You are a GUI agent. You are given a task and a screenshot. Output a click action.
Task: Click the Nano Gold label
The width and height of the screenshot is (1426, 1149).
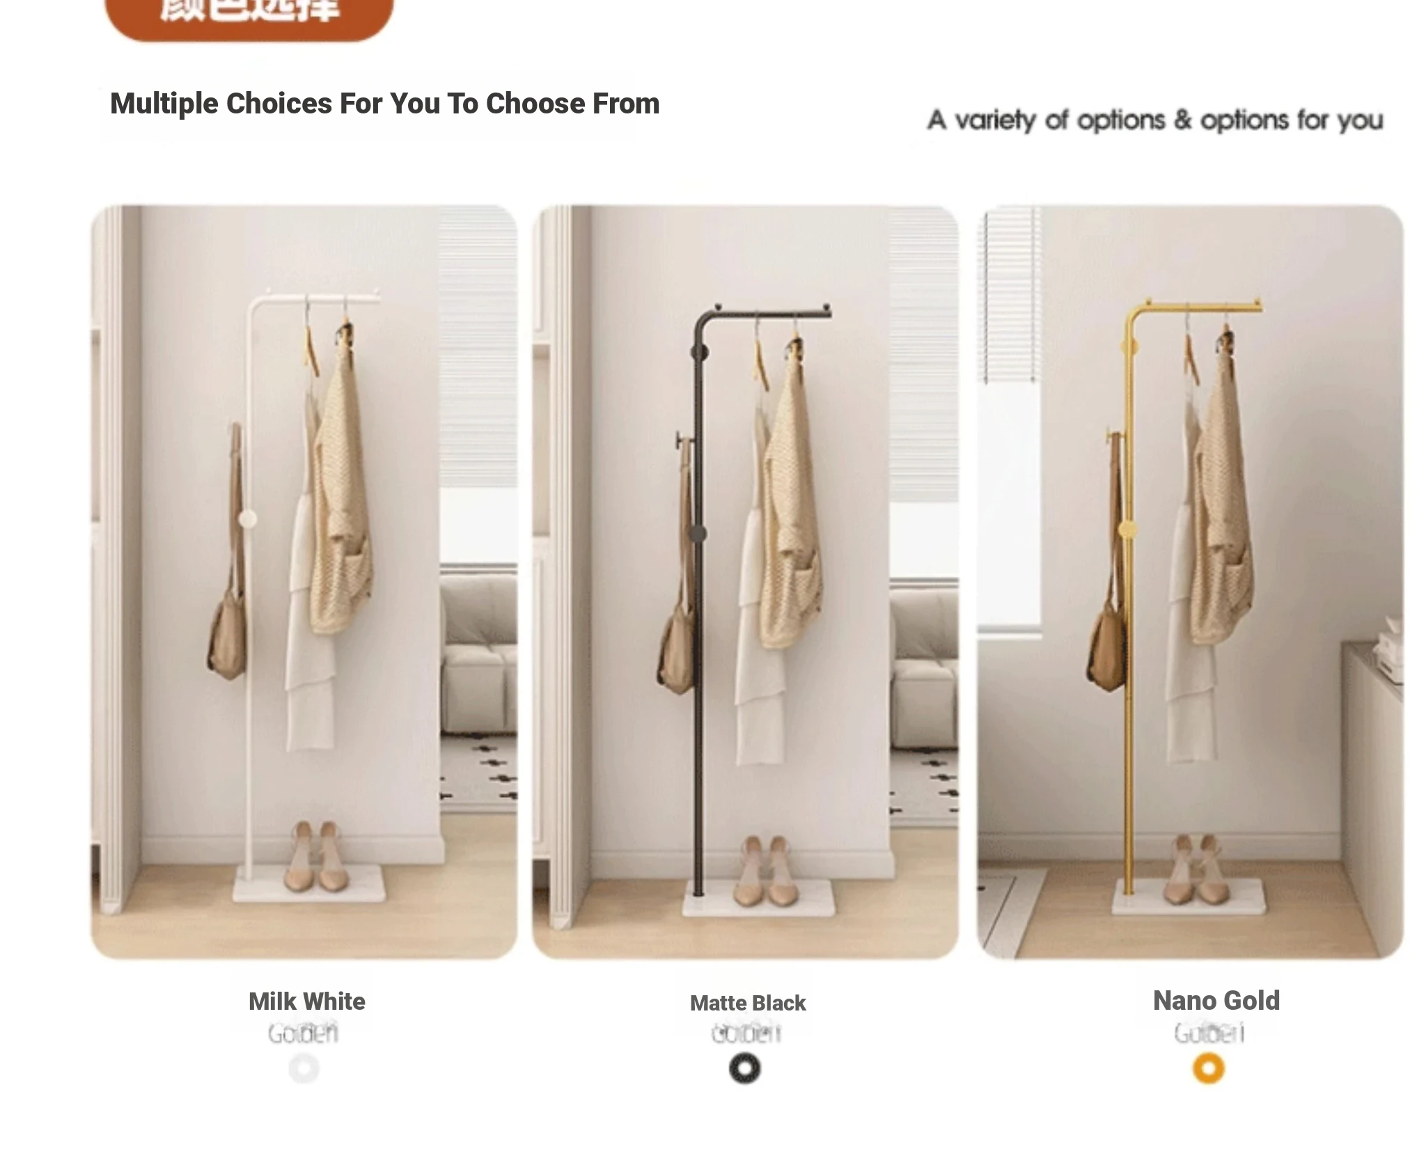point(1216,1000)
